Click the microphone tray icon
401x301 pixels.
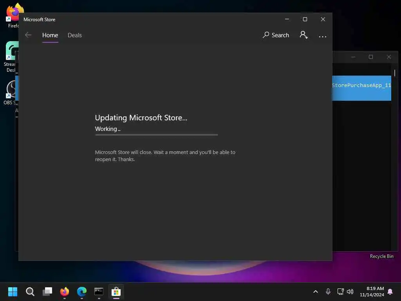tap(328, 292)
